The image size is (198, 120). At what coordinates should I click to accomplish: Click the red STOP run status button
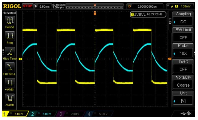click(28, 6)
